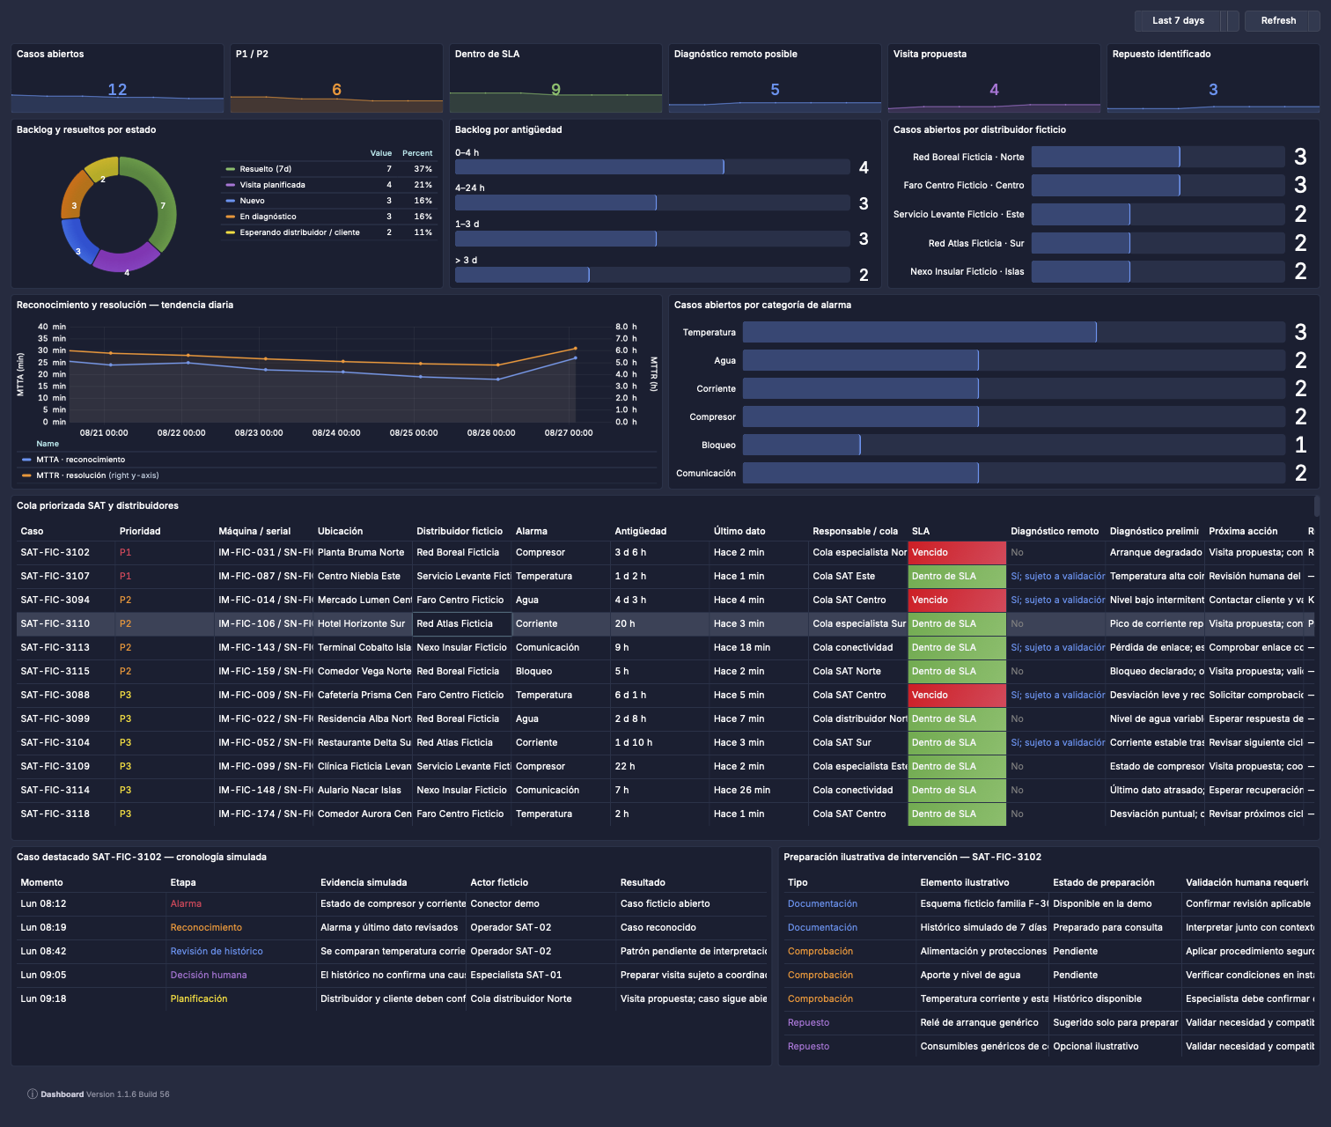The width and height of the screenshot is (1331, 1127).
Task: Click the Estado de preparación column header
Action: click(1104, 882)
